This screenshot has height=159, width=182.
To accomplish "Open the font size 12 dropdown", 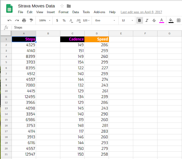I will [x=127, y=20].
